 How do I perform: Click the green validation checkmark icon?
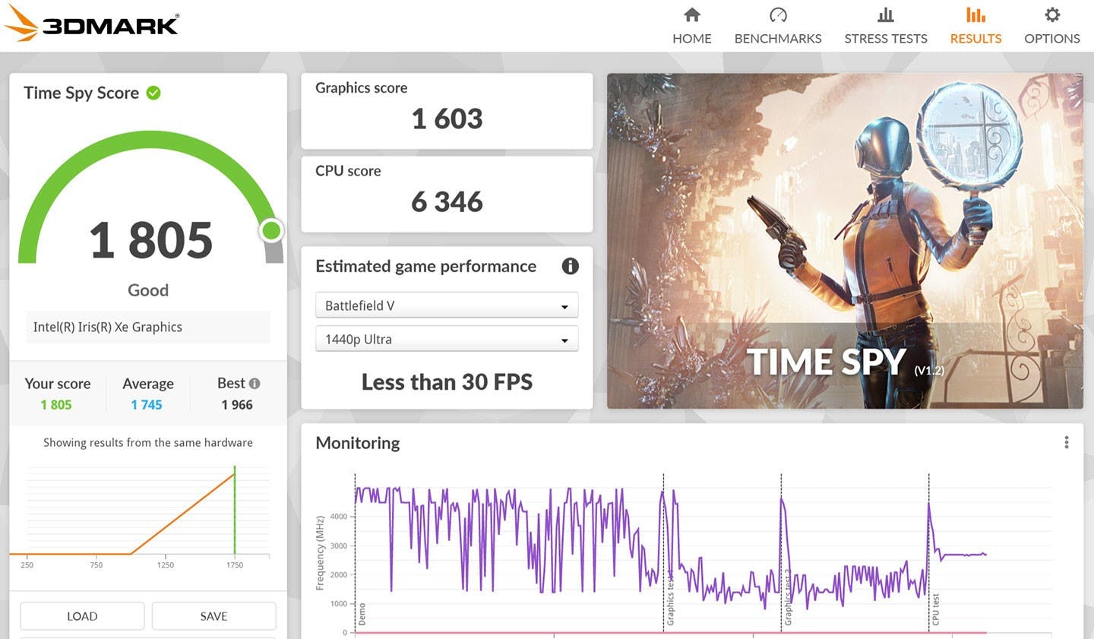click(153, 93)
